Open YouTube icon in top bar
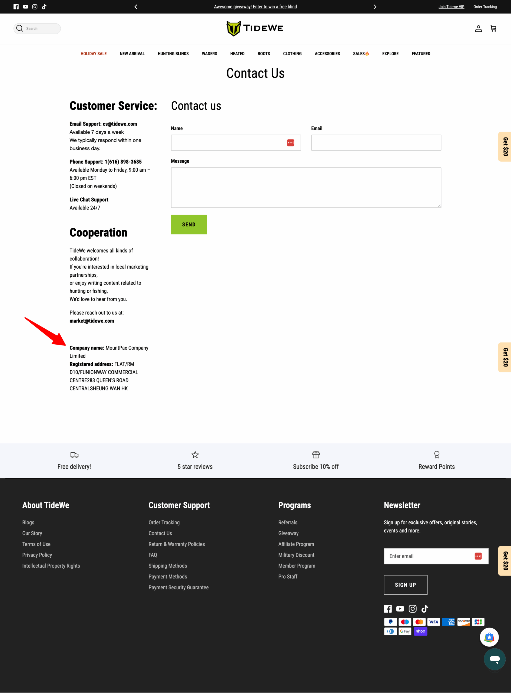Image resolution: width=511 pixels, height=693 pixels. [x=25, y=7]
